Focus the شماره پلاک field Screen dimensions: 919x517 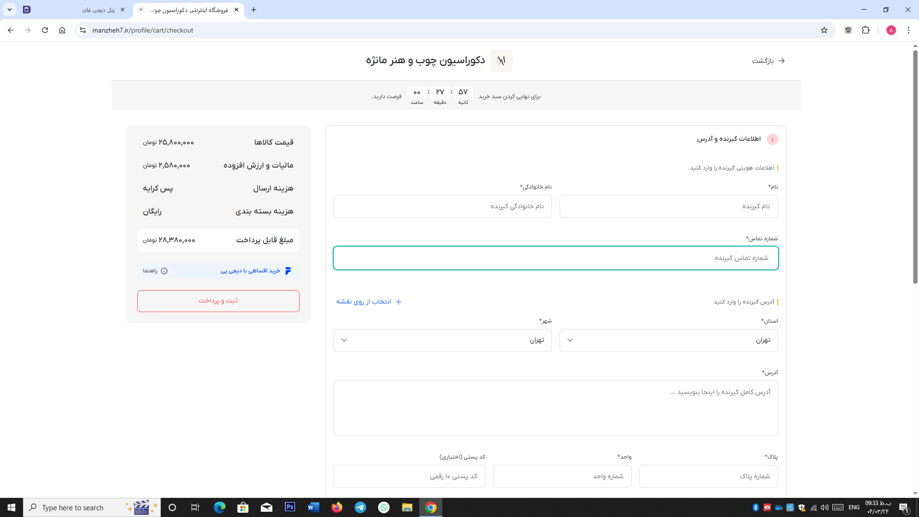tap(709, 476)
